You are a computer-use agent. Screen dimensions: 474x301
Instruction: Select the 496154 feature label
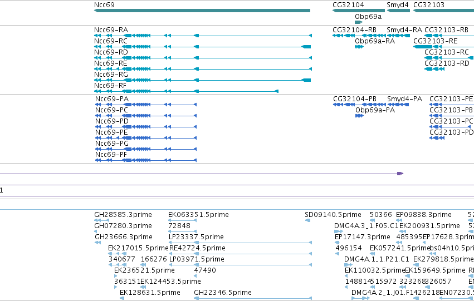(x=349, y=248)
